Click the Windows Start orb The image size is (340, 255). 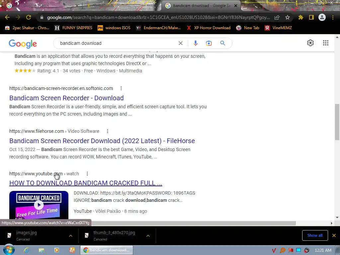point(9,250)
